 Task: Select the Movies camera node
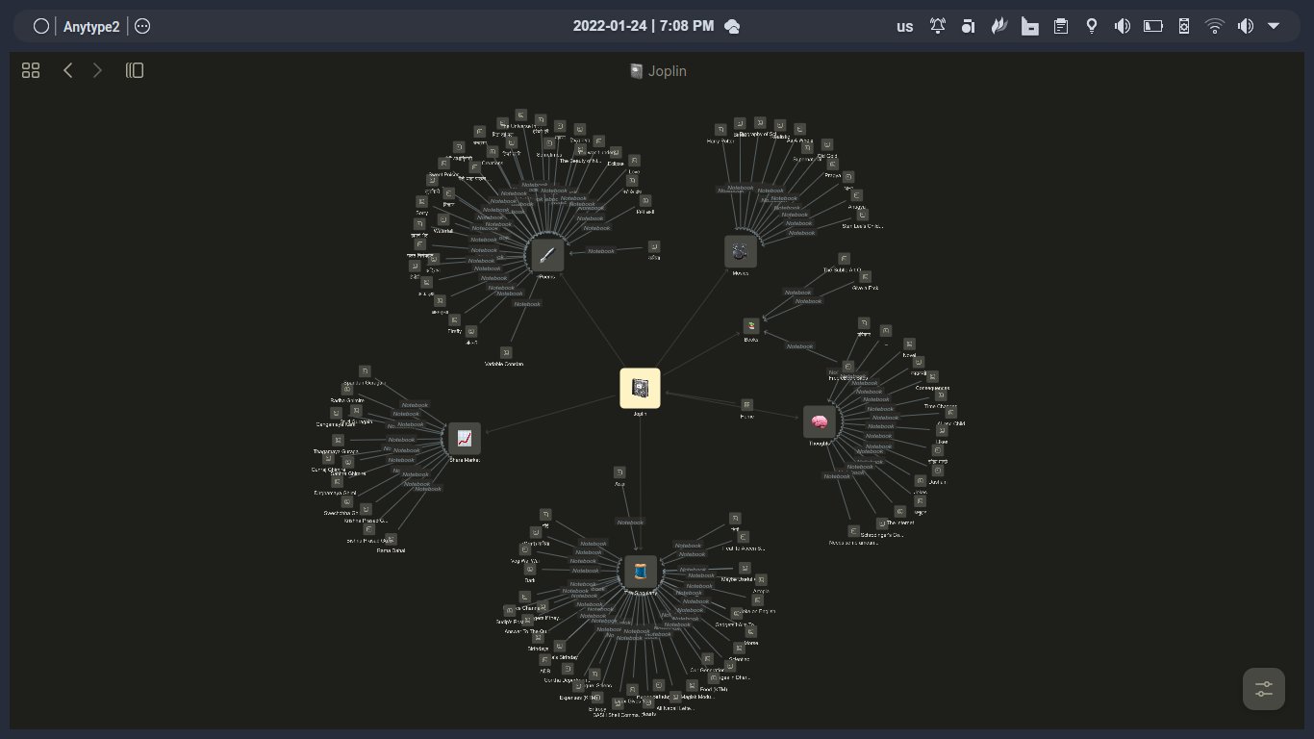(x=740, y=251)
